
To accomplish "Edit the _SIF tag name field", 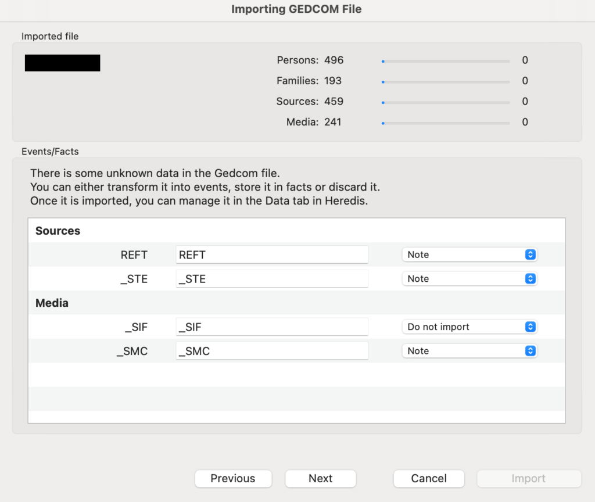I will [271, 327].
